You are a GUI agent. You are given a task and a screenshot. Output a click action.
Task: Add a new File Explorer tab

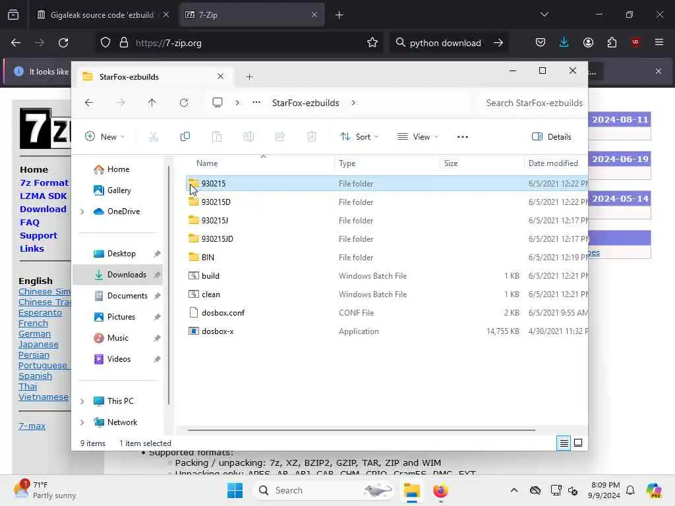pos(249,77)
